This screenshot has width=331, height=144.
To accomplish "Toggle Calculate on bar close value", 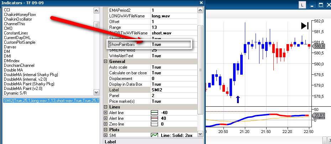I will [174, 73].
